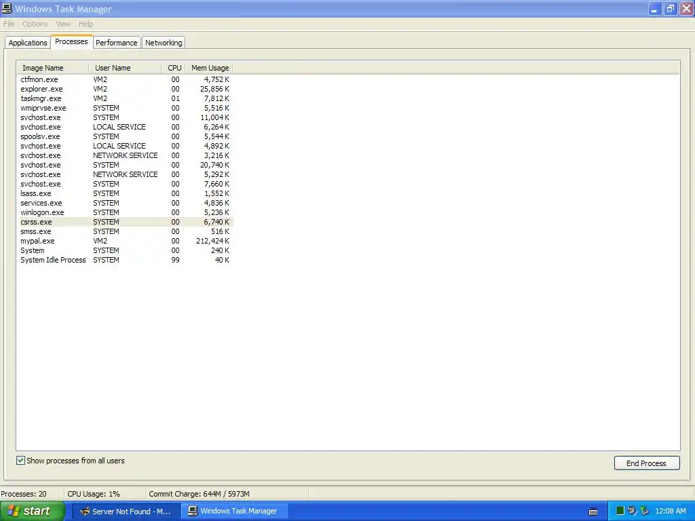Click the Windows logo on start button
This screenshot has height=521, width=695.
(x=13, y=511)
